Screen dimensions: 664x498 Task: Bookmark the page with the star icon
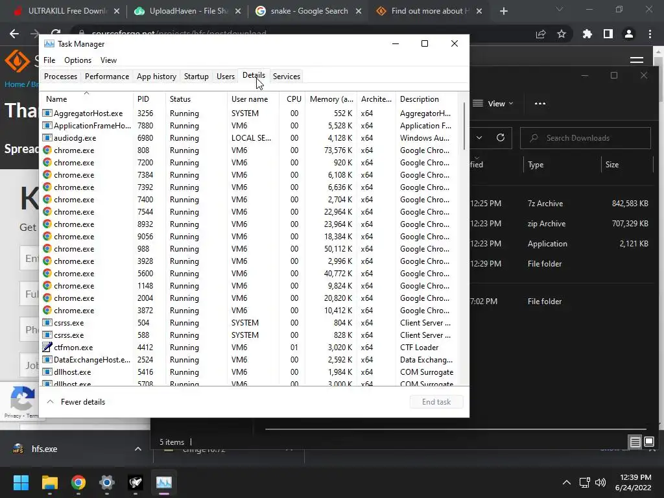(x=562, y=34)
